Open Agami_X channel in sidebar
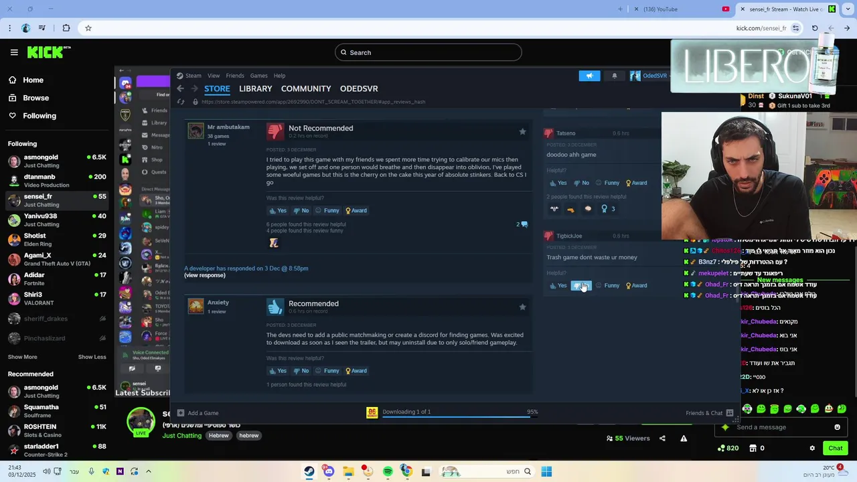Screen dimensions: 857x482 (57, 259)
